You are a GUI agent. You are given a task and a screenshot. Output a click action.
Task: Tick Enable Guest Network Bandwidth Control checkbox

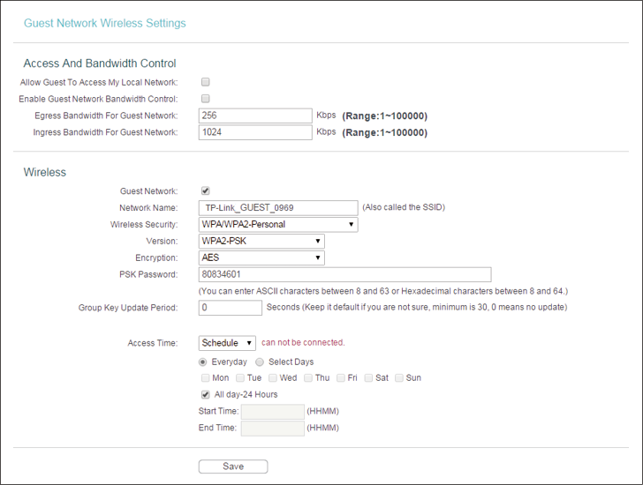tap(206, 99)
